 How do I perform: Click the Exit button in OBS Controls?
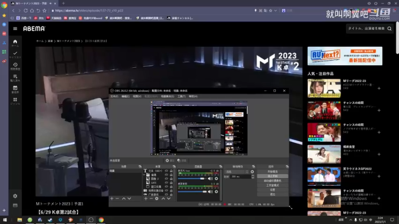[x=272, y=194]
